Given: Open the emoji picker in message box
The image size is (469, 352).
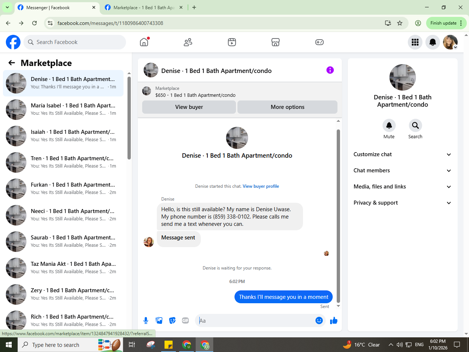Looking at the screenshot, I should 319,320.
